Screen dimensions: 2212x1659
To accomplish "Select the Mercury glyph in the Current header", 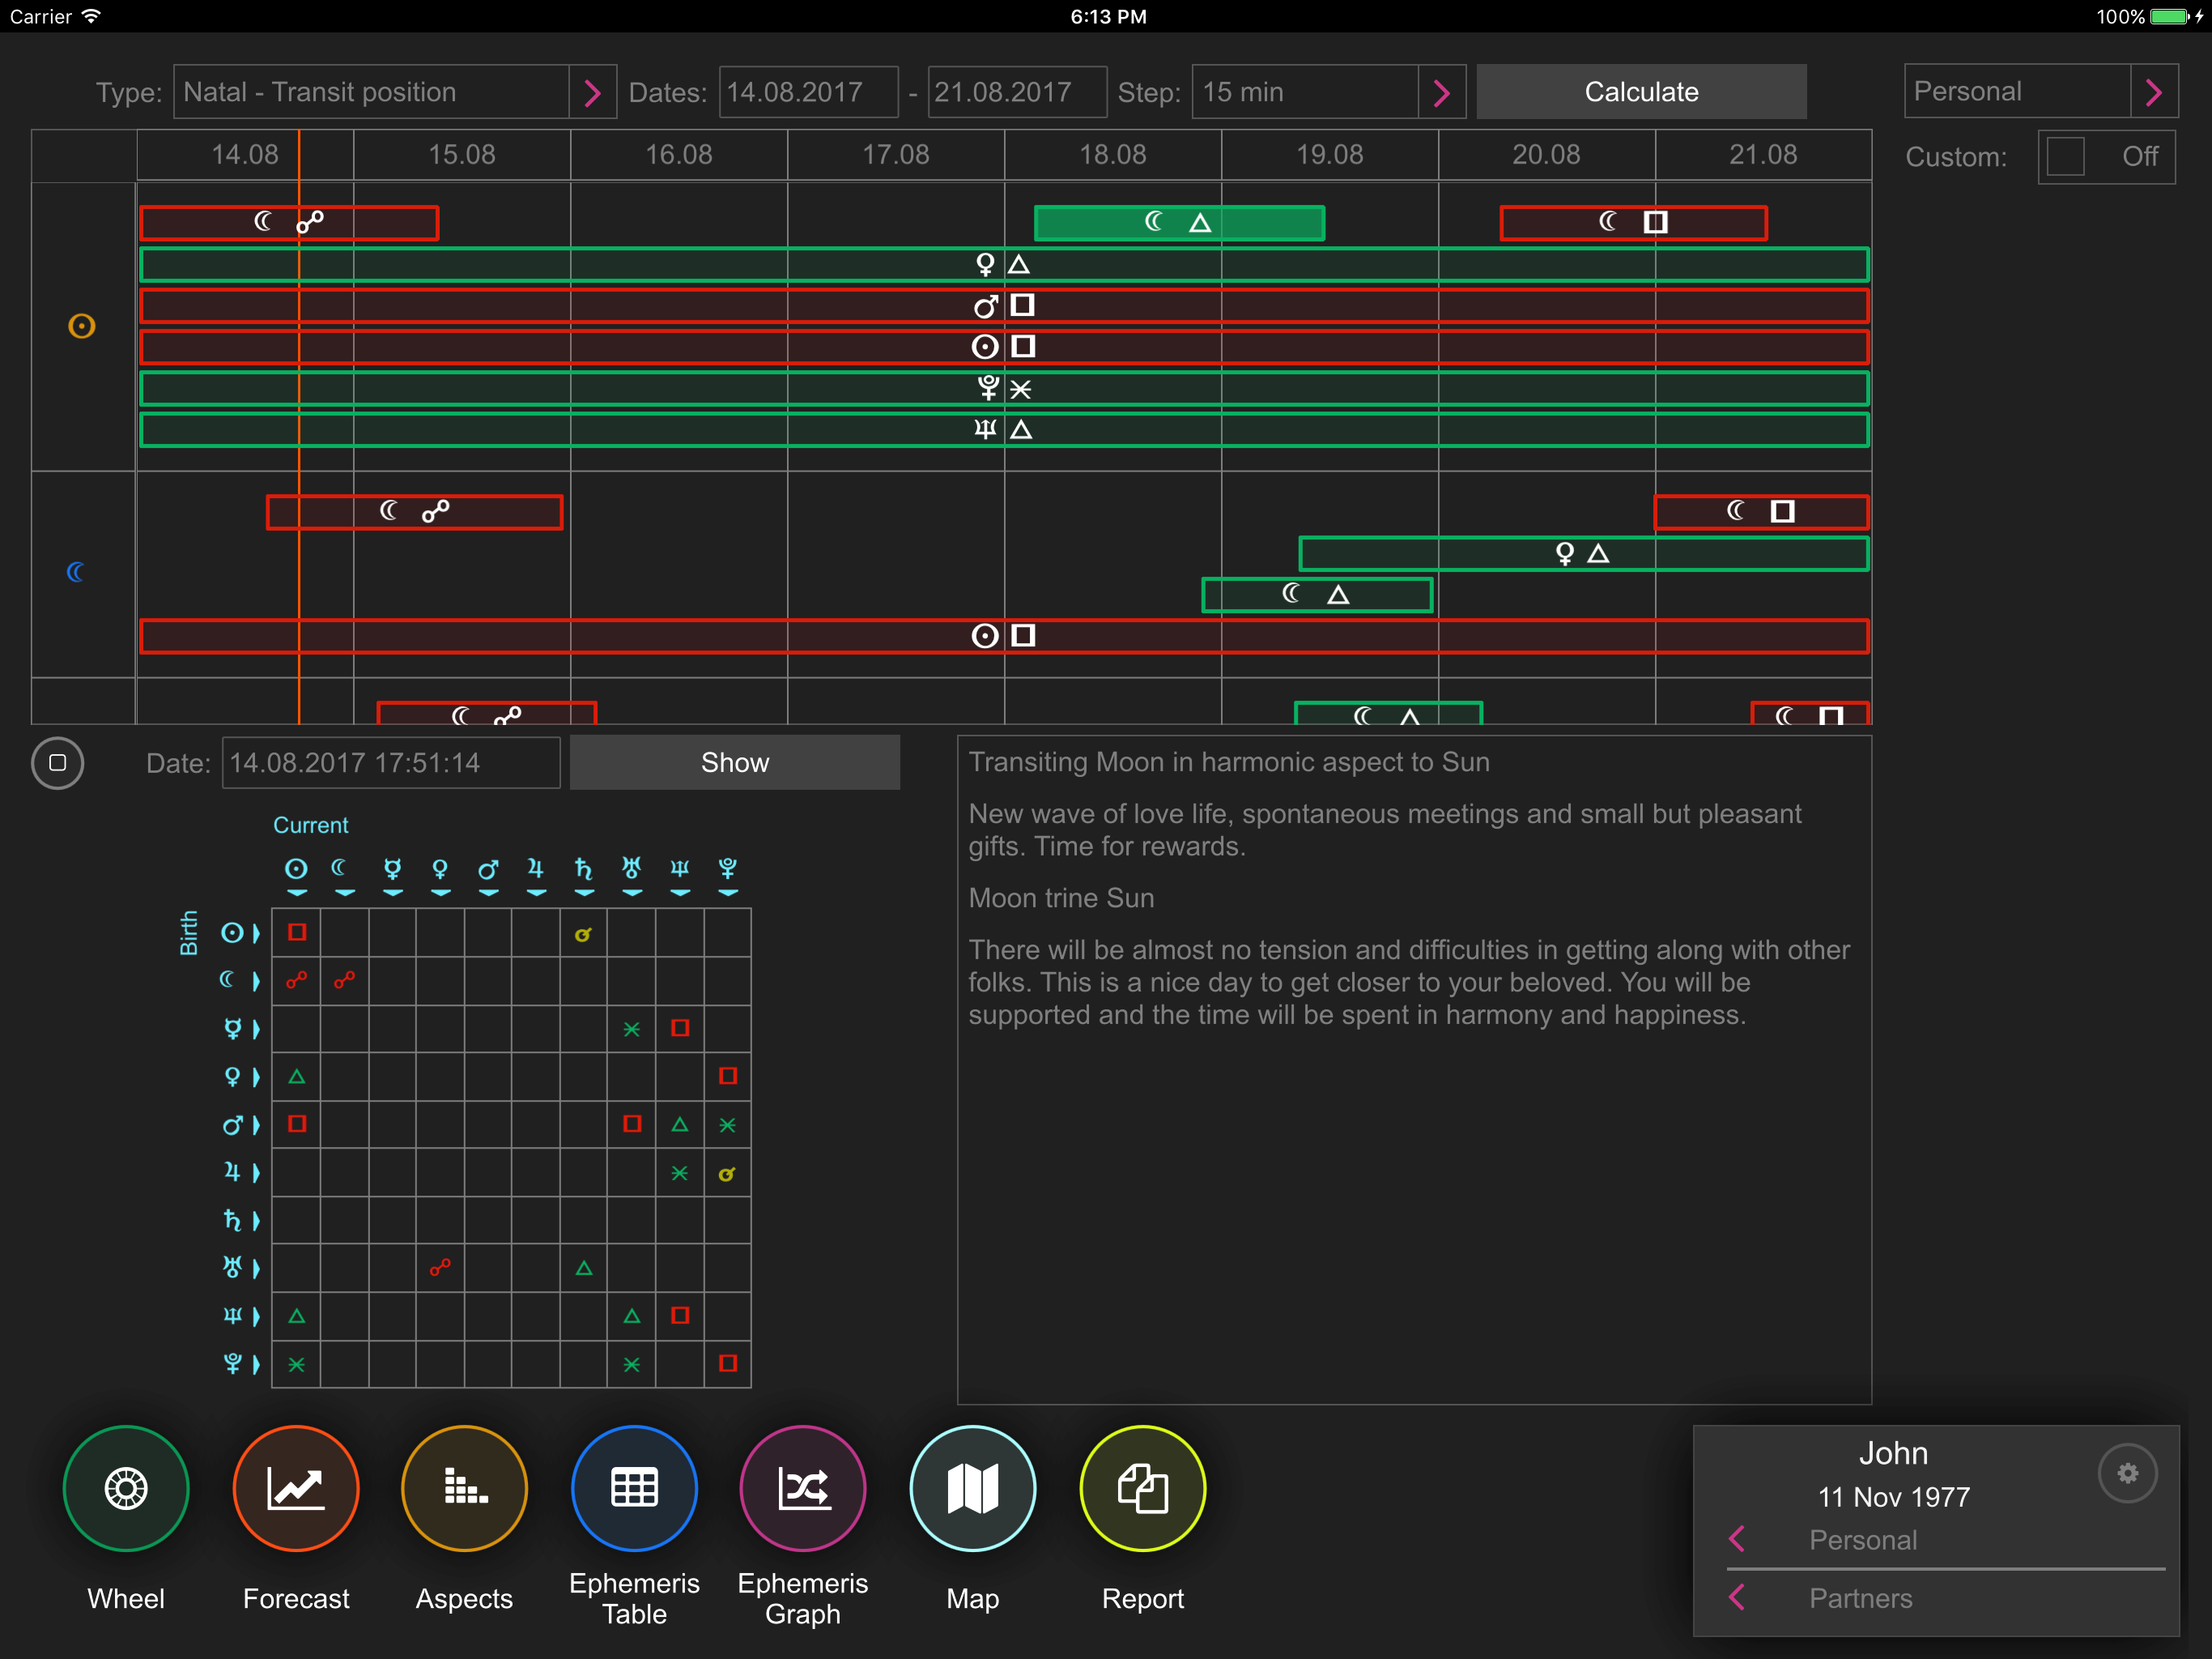I will 392,868.
